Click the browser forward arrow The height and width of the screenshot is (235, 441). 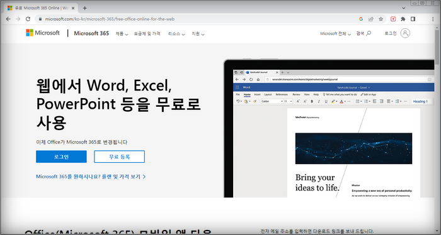point(18,19)
